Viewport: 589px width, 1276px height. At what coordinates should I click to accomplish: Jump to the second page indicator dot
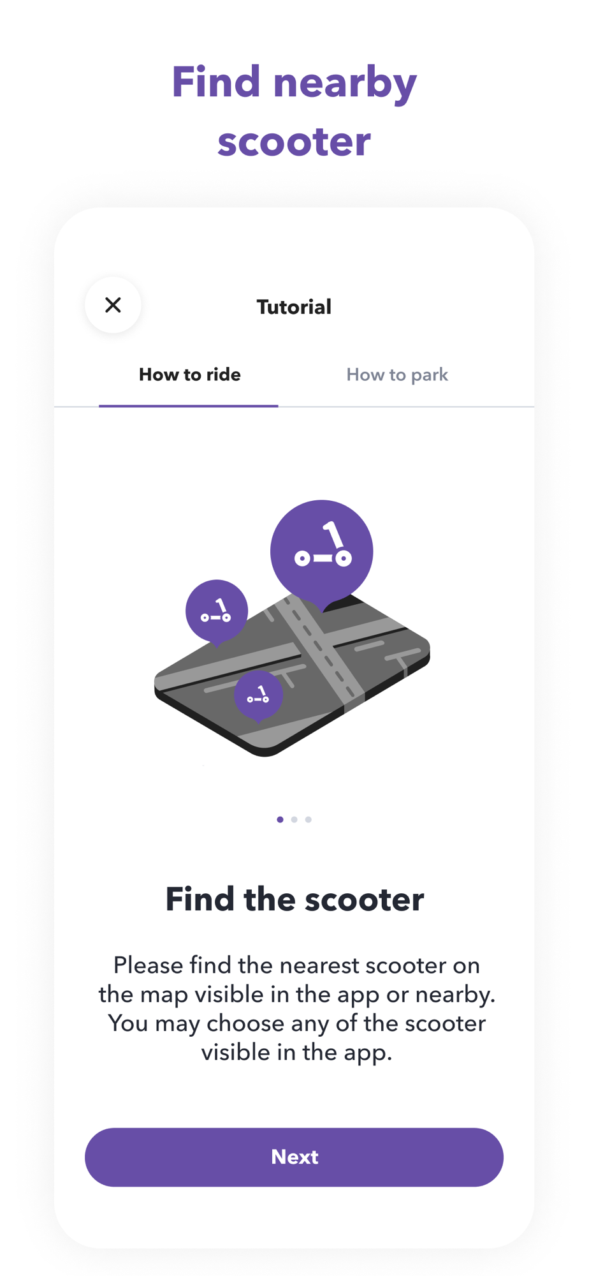294,819
